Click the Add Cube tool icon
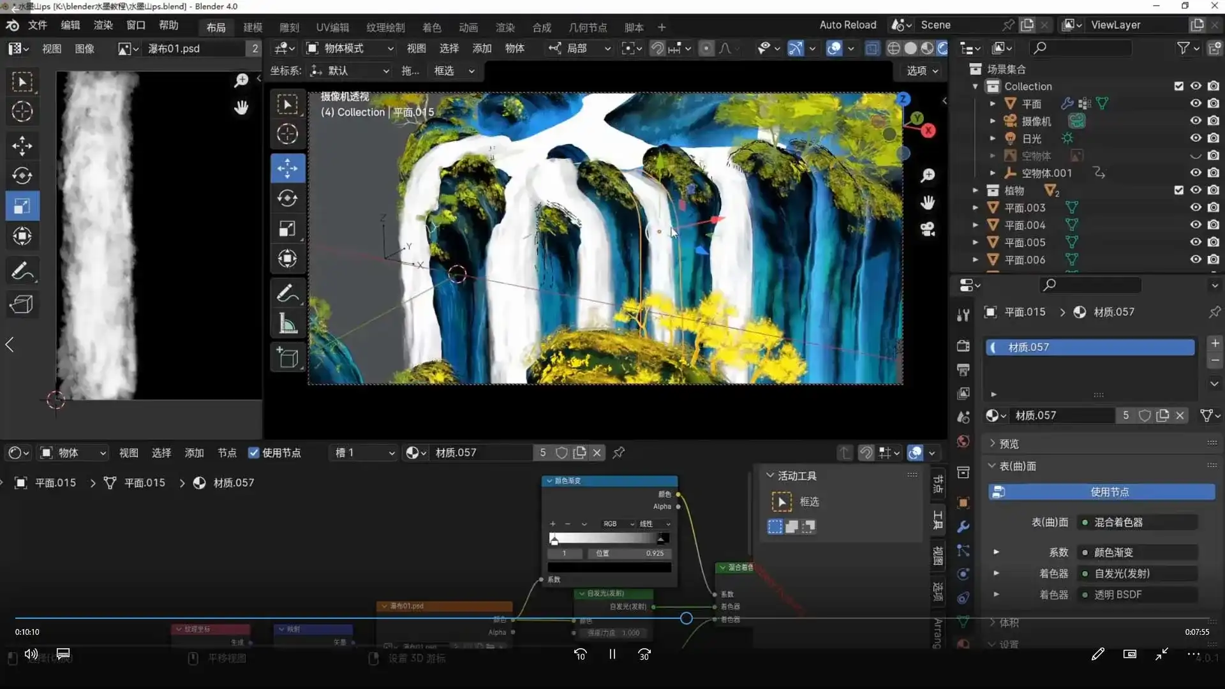Image resolution: width=1225 pixels, height=689 pixels. click(287, 358)
